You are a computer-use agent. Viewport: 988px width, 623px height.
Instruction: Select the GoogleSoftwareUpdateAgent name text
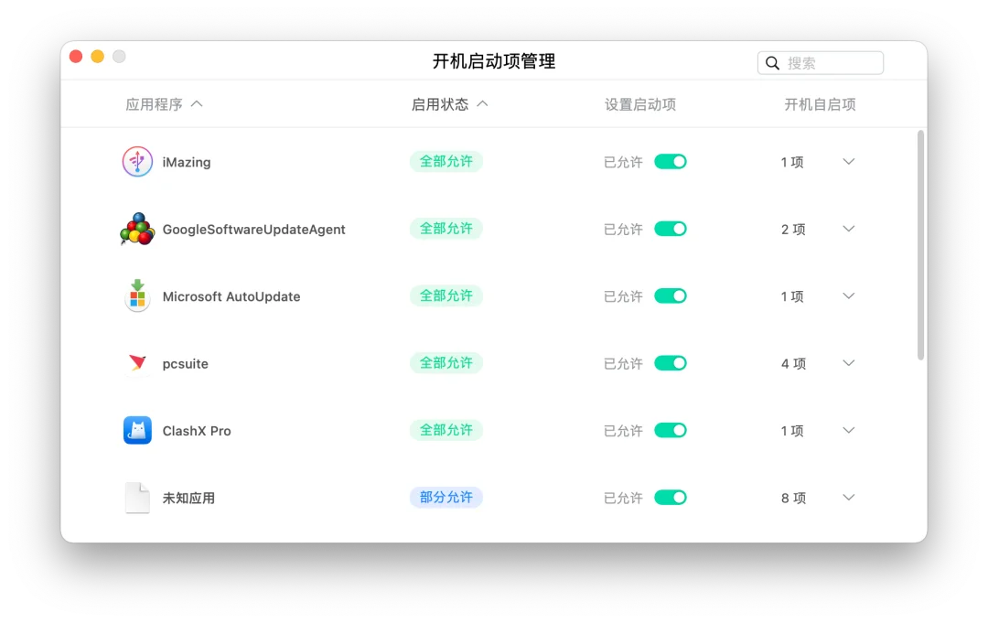click(x=254, y=230)
